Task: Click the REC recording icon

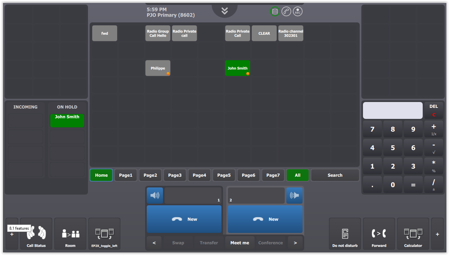Action: pos(298,12)
